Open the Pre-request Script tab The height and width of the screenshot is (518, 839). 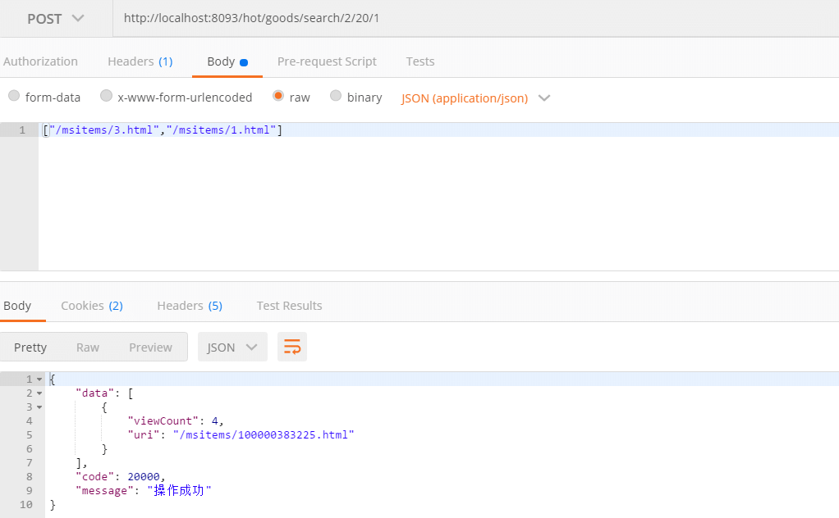(327, 61)
